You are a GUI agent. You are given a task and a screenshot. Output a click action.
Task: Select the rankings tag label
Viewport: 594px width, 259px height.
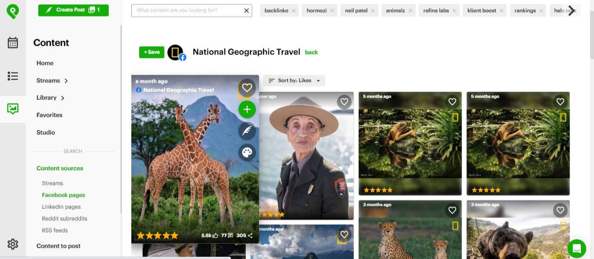click(525, 10)
